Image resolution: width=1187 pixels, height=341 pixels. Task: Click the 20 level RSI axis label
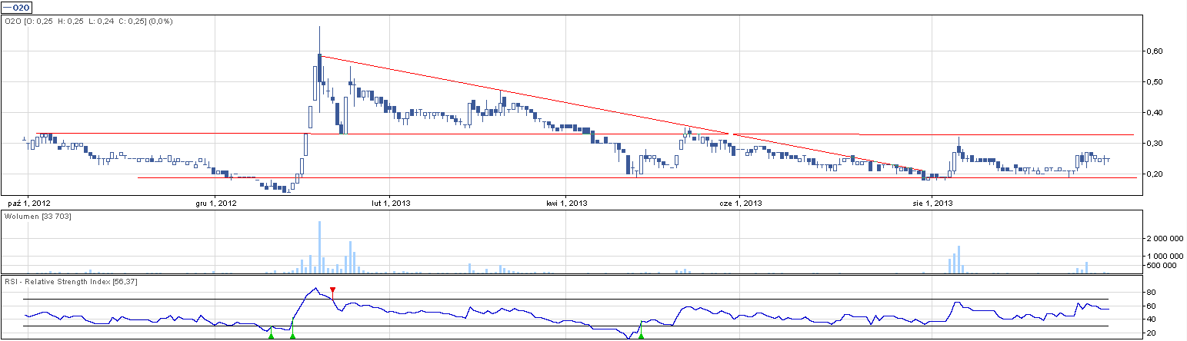(1150, 333)
